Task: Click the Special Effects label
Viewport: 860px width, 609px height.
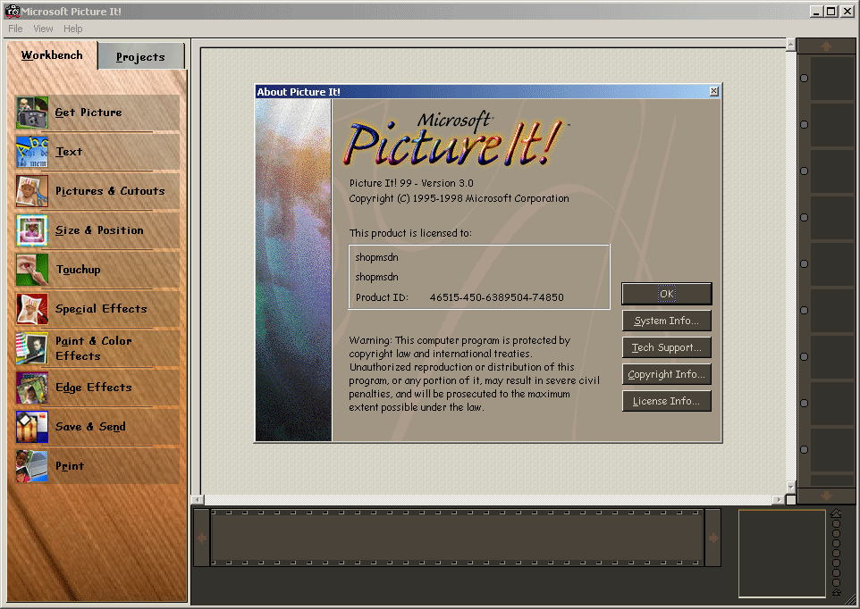Action: [x=101, y=309]
